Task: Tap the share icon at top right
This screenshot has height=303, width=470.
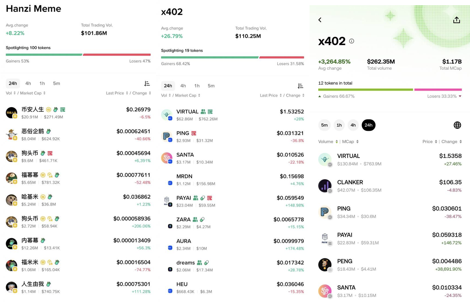Action: 457,20
